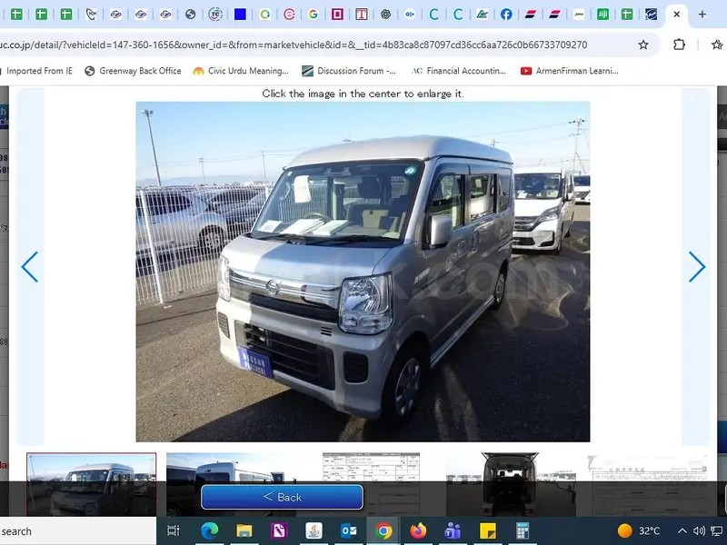The height and width of the screenshot is (545, 727).
Task: Switch to the globe icon browser tab
Action: pyautogui.click(x=190, y=15)
